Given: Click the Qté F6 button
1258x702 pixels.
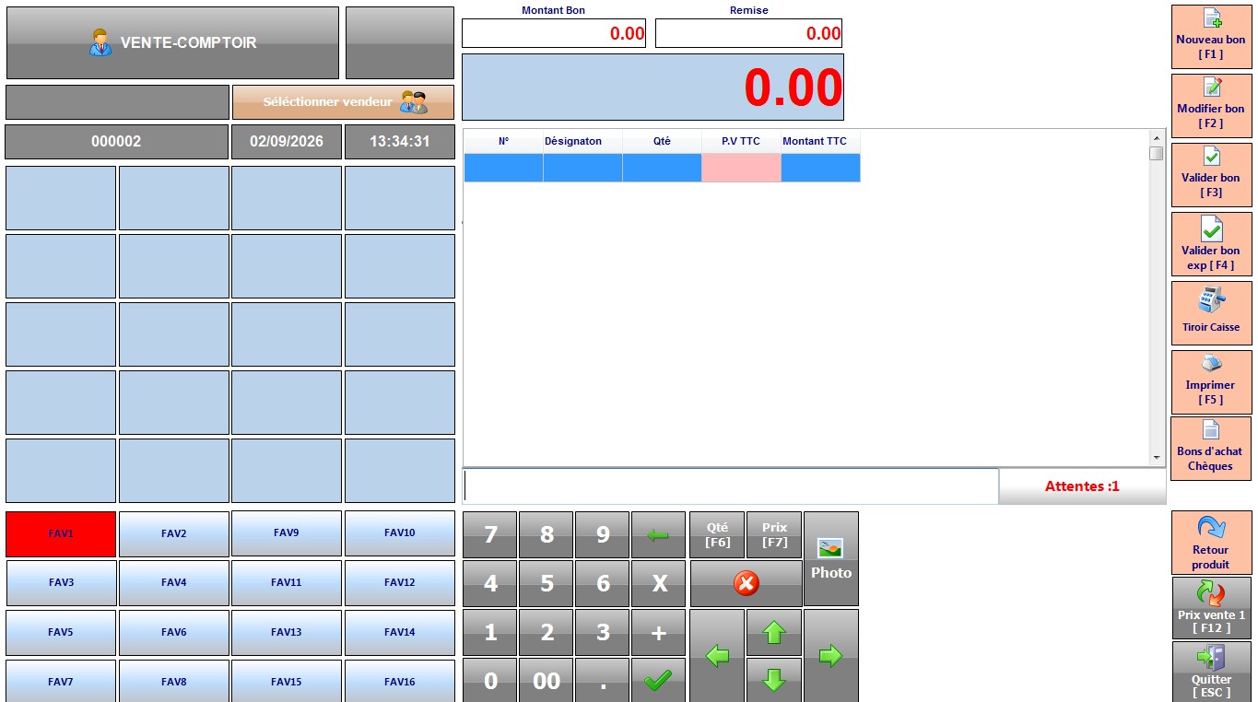Looking at the screenshot, I should point(717,535).
